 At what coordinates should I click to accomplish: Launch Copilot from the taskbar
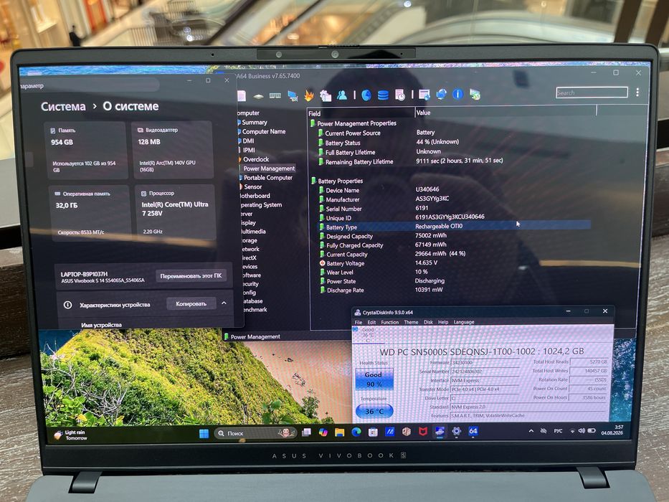tap(323, 432)
